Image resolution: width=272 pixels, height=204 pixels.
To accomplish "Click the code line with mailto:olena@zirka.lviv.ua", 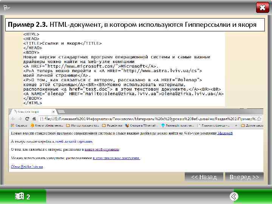I will pos(123,94).
